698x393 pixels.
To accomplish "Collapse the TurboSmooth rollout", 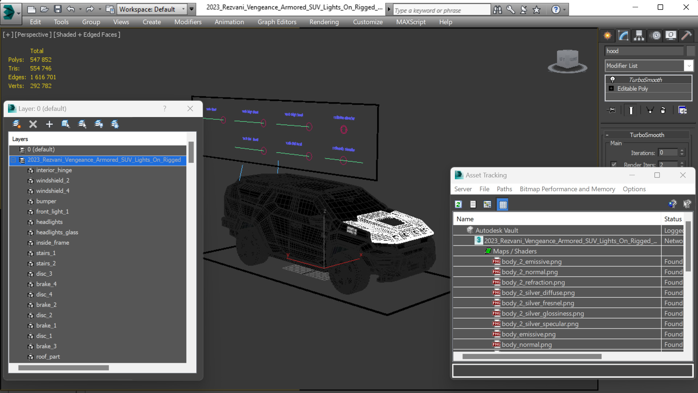I will [x=607, y=135].
